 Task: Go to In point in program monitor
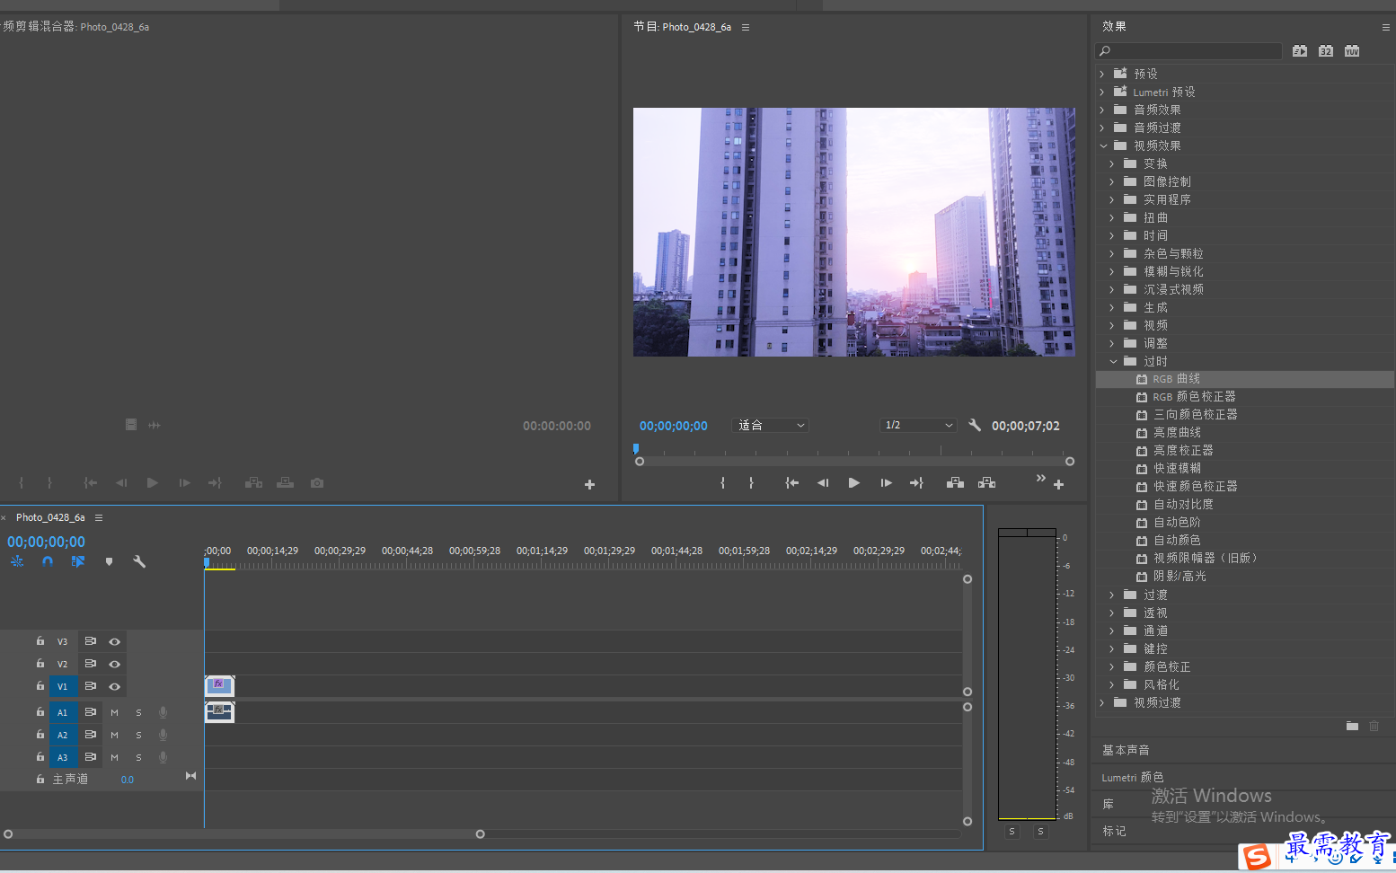coord(791,483)
